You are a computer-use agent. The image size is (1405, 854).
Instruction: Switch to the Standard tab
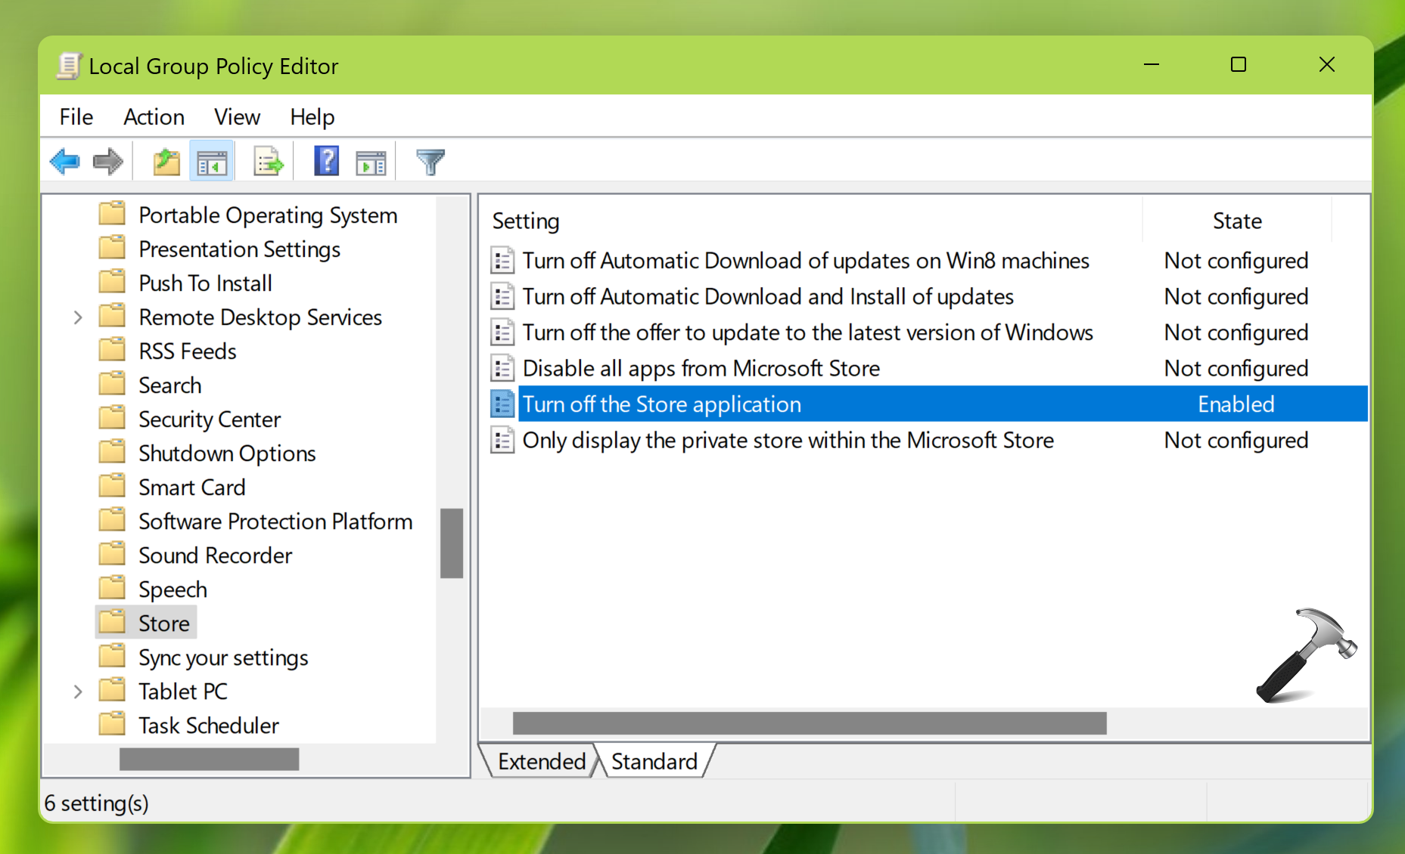pyautogui.click(x=654, y=761)
